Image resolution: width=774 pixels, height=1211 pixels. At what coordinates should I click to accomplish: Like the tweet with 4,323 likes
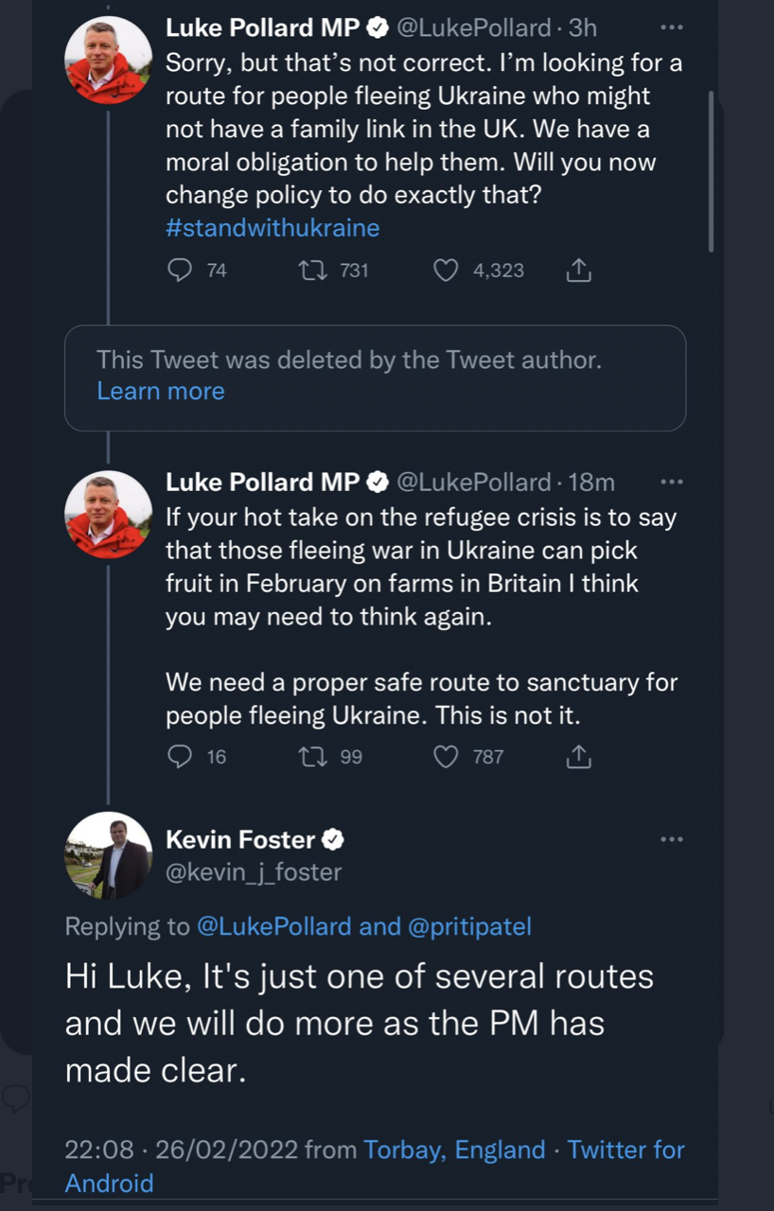coord(445,270)
